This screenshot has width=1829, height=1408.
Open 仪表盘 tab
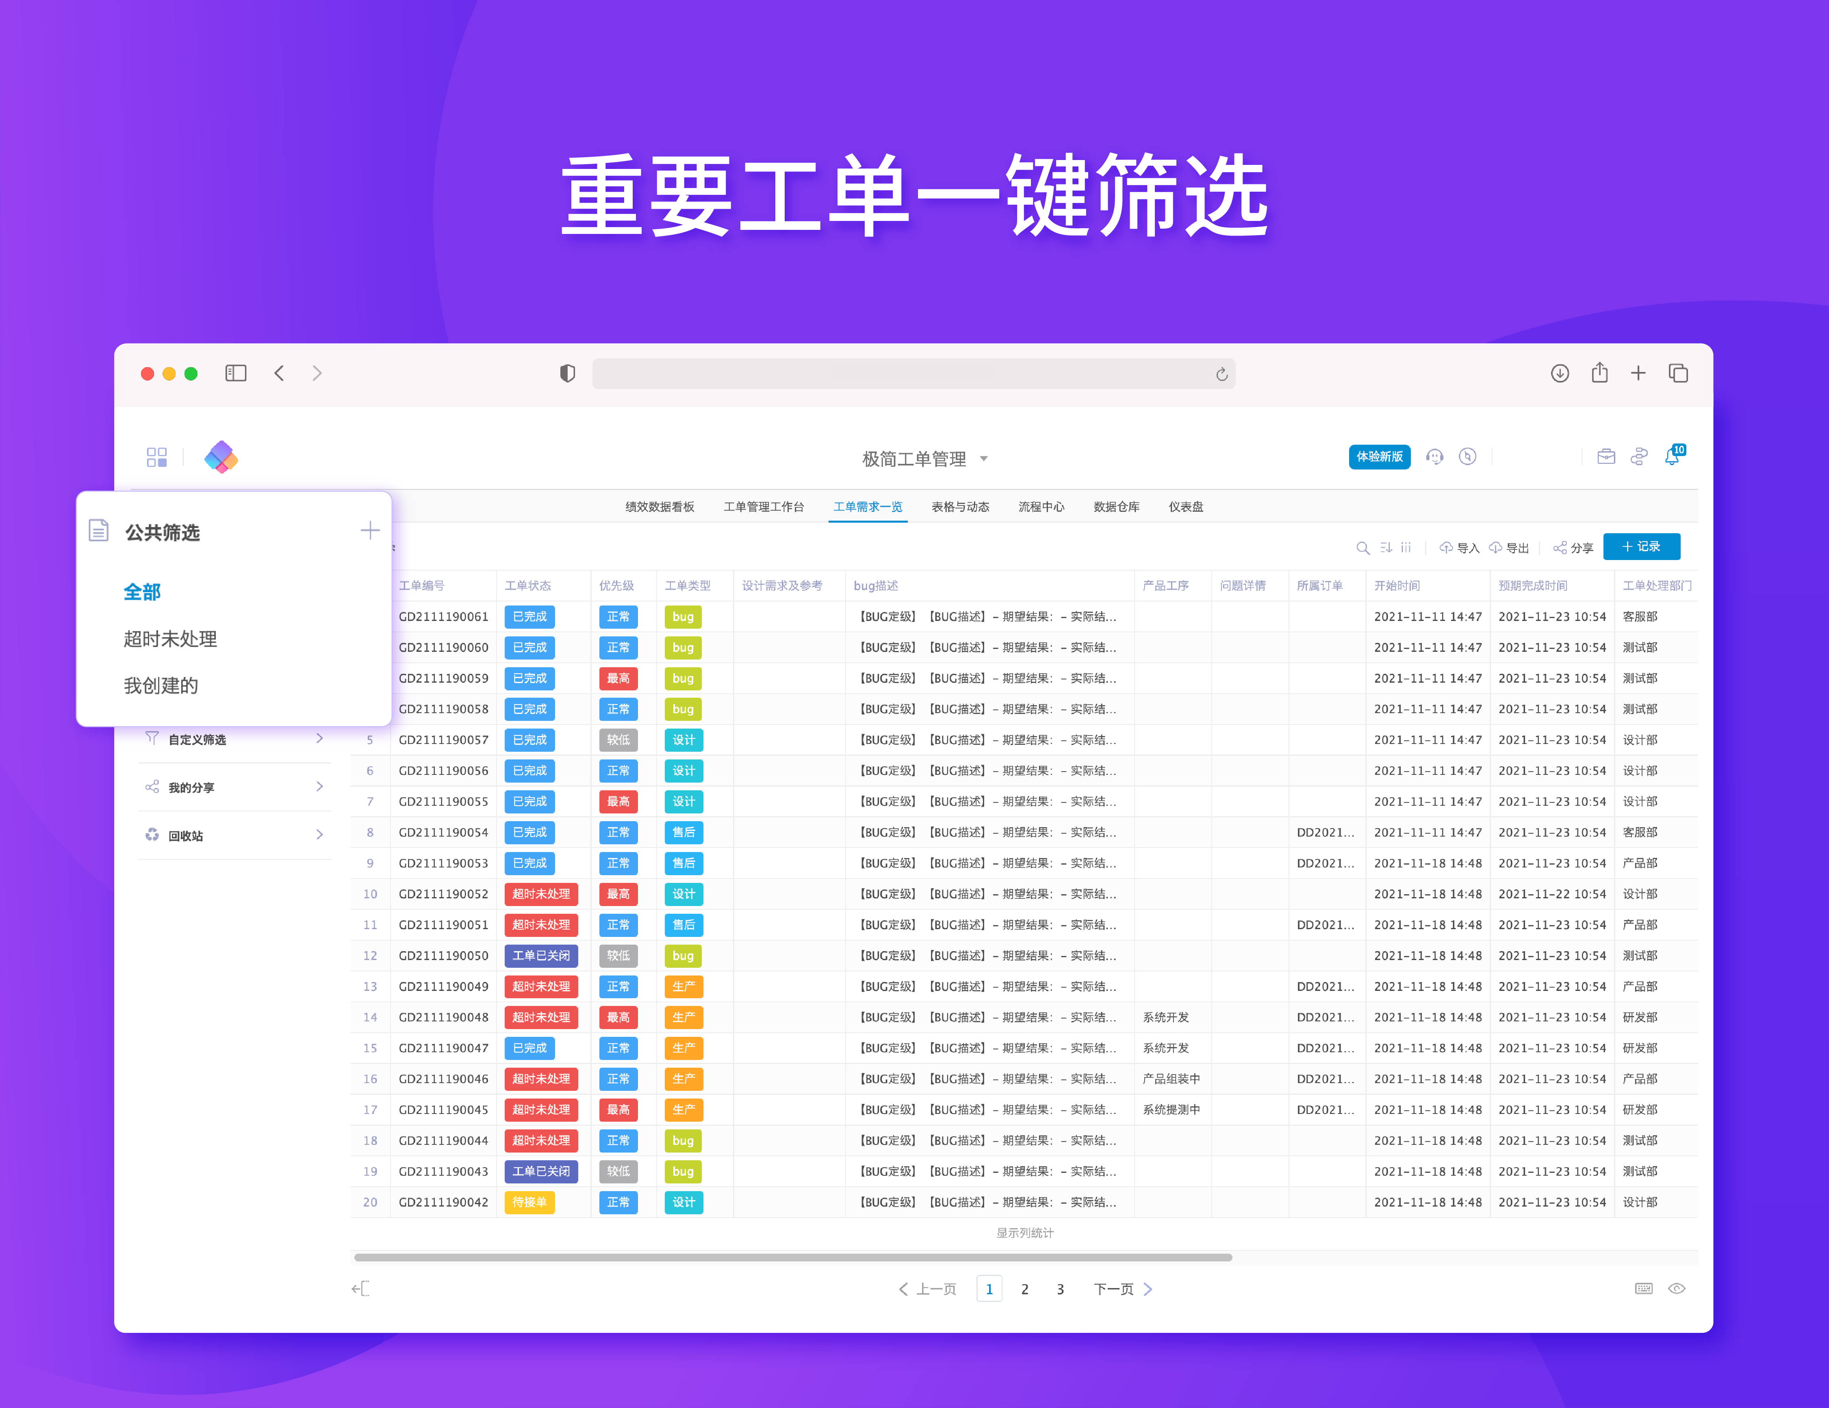point(1186,506)
